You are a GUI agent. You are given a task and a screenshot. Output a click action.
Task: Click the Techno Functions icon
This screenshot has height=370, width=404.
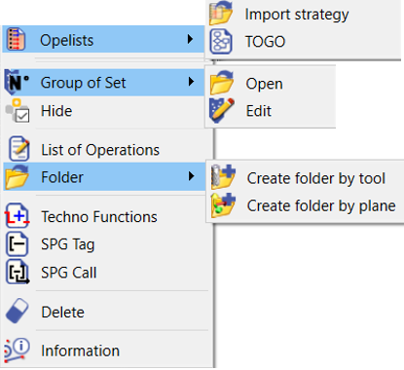coord(18,216)
